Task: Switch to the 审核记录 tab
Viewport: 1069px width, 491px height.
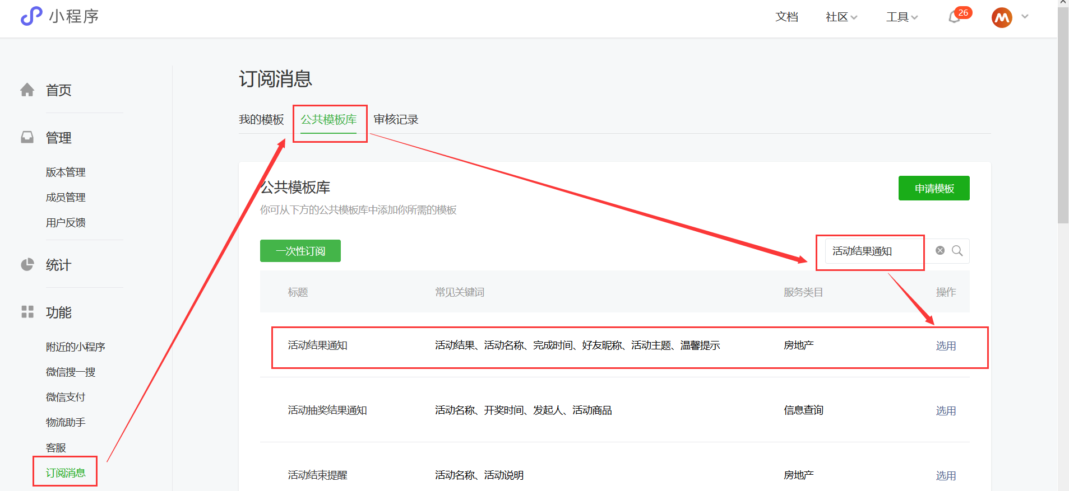Action: (396, 119)
